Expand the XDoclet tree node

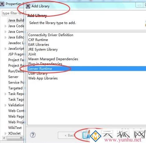click(6, 133)
